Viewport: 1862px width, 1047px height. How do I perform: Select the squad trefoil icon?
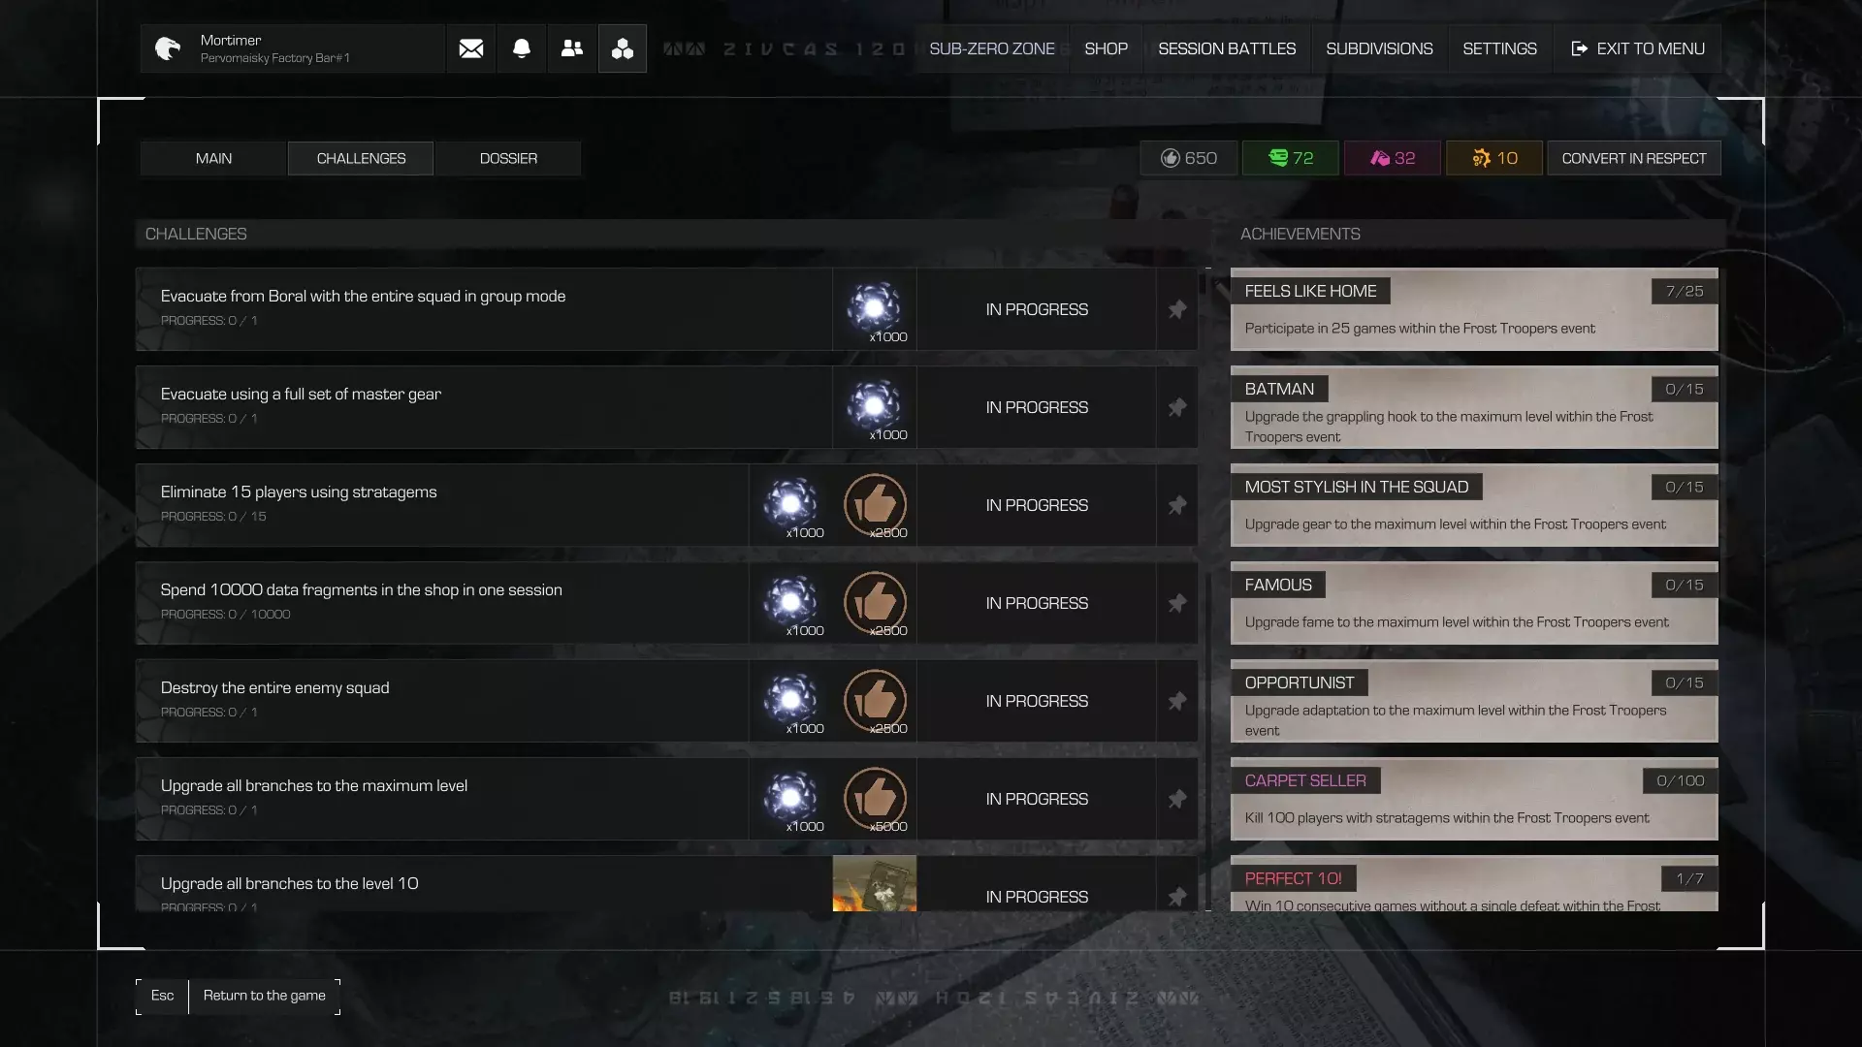click(x=623, y=48)
